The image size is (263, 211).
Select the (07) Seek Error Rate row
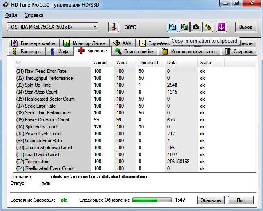(135, 106)
